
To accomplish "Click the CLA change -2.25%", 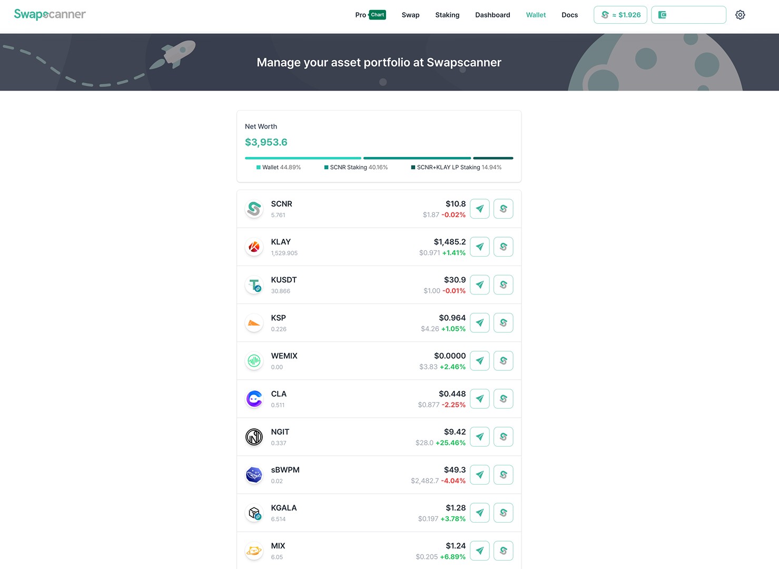I will [x=453, y=405].
